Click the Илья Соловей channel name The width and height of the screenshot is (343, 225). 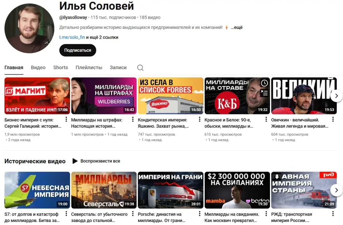(x=96, y=6)
